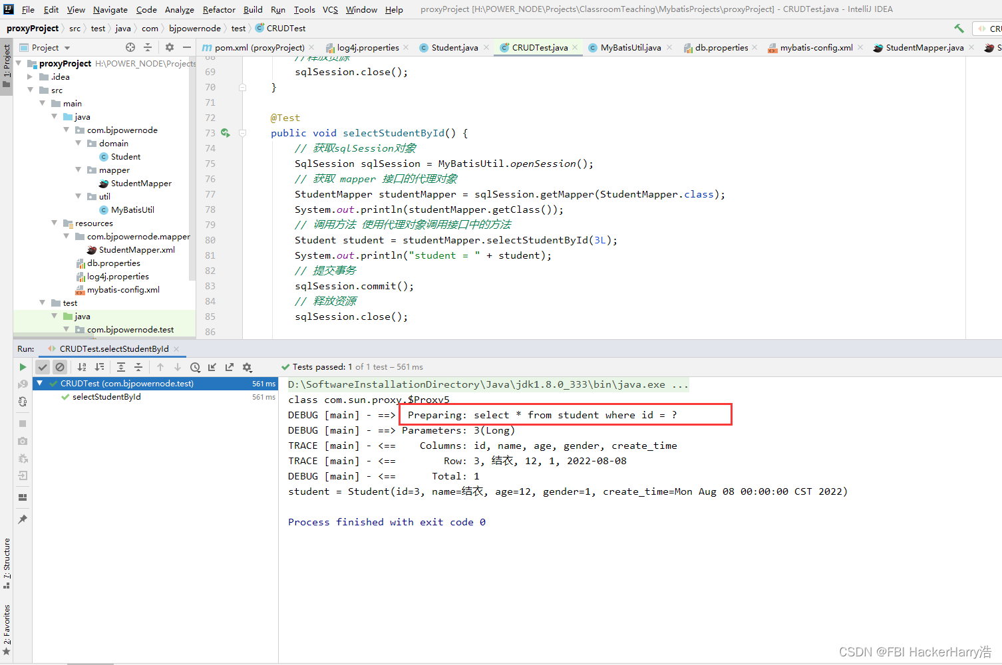Collapse the domain package arrow
The image size is (1002, 665).
78,143
